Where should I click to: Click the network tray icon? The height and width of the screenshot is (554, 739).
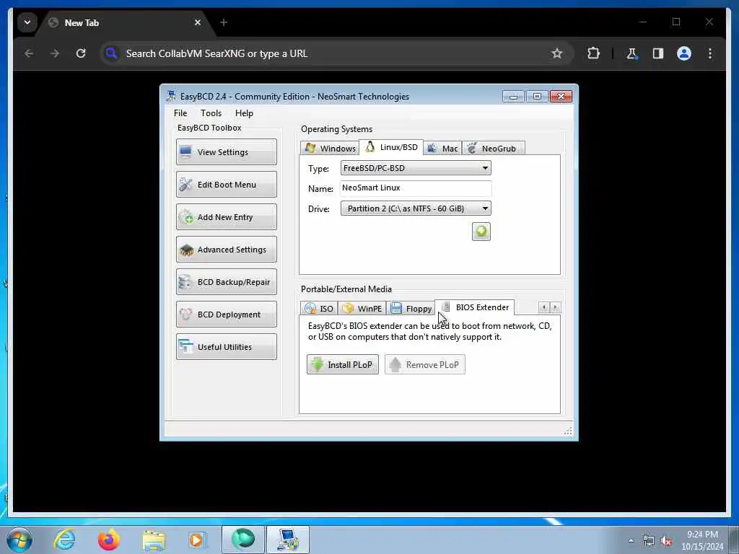[x=649, y=541]
